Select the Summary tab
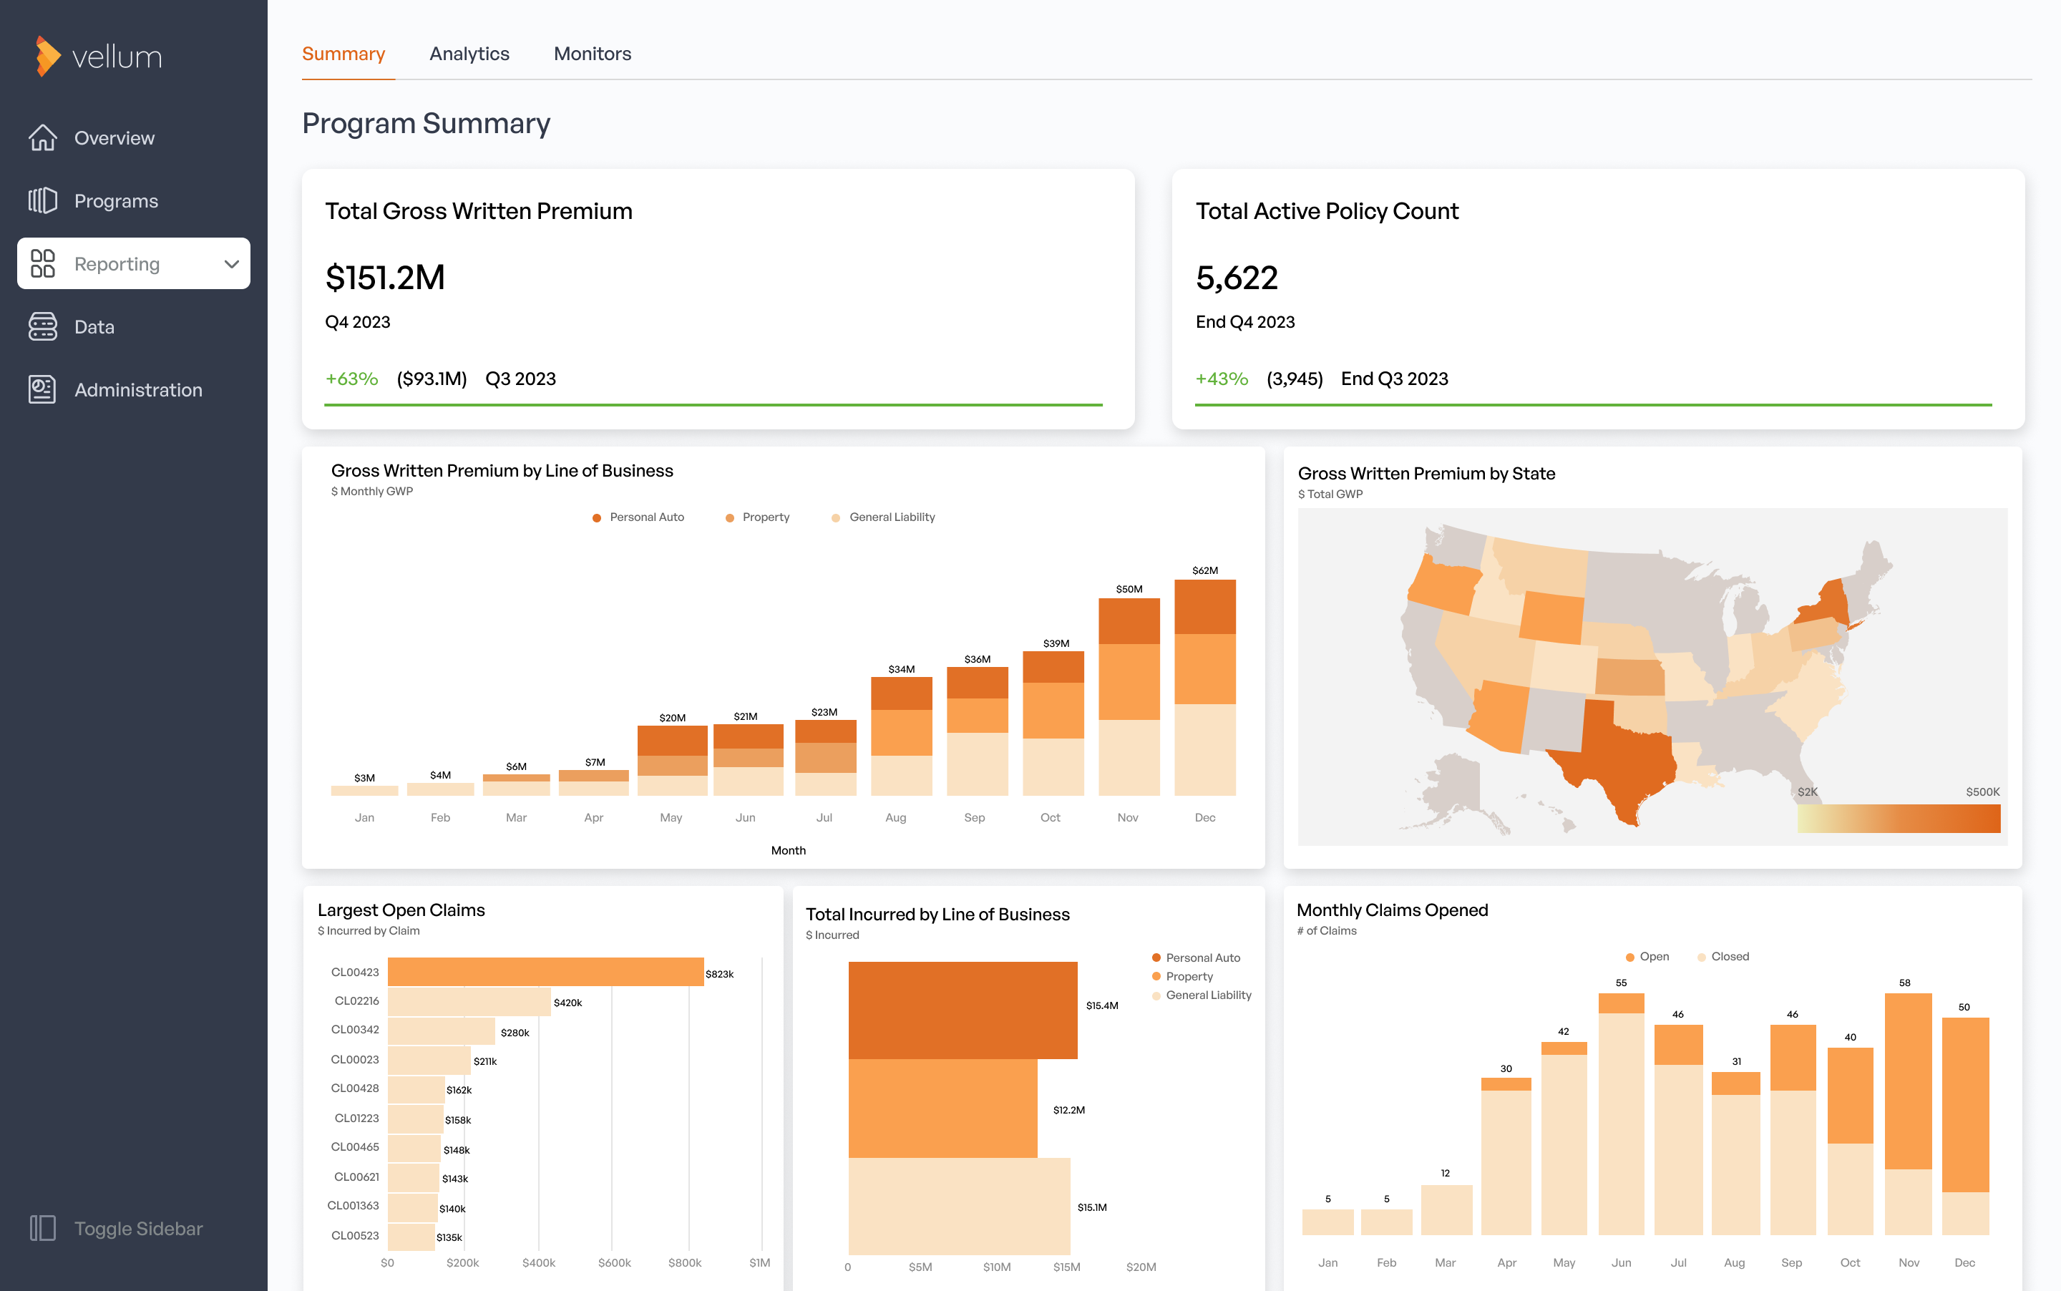Image resolution: width=2061 pixels, height=1291 pixels. (343, 54)
